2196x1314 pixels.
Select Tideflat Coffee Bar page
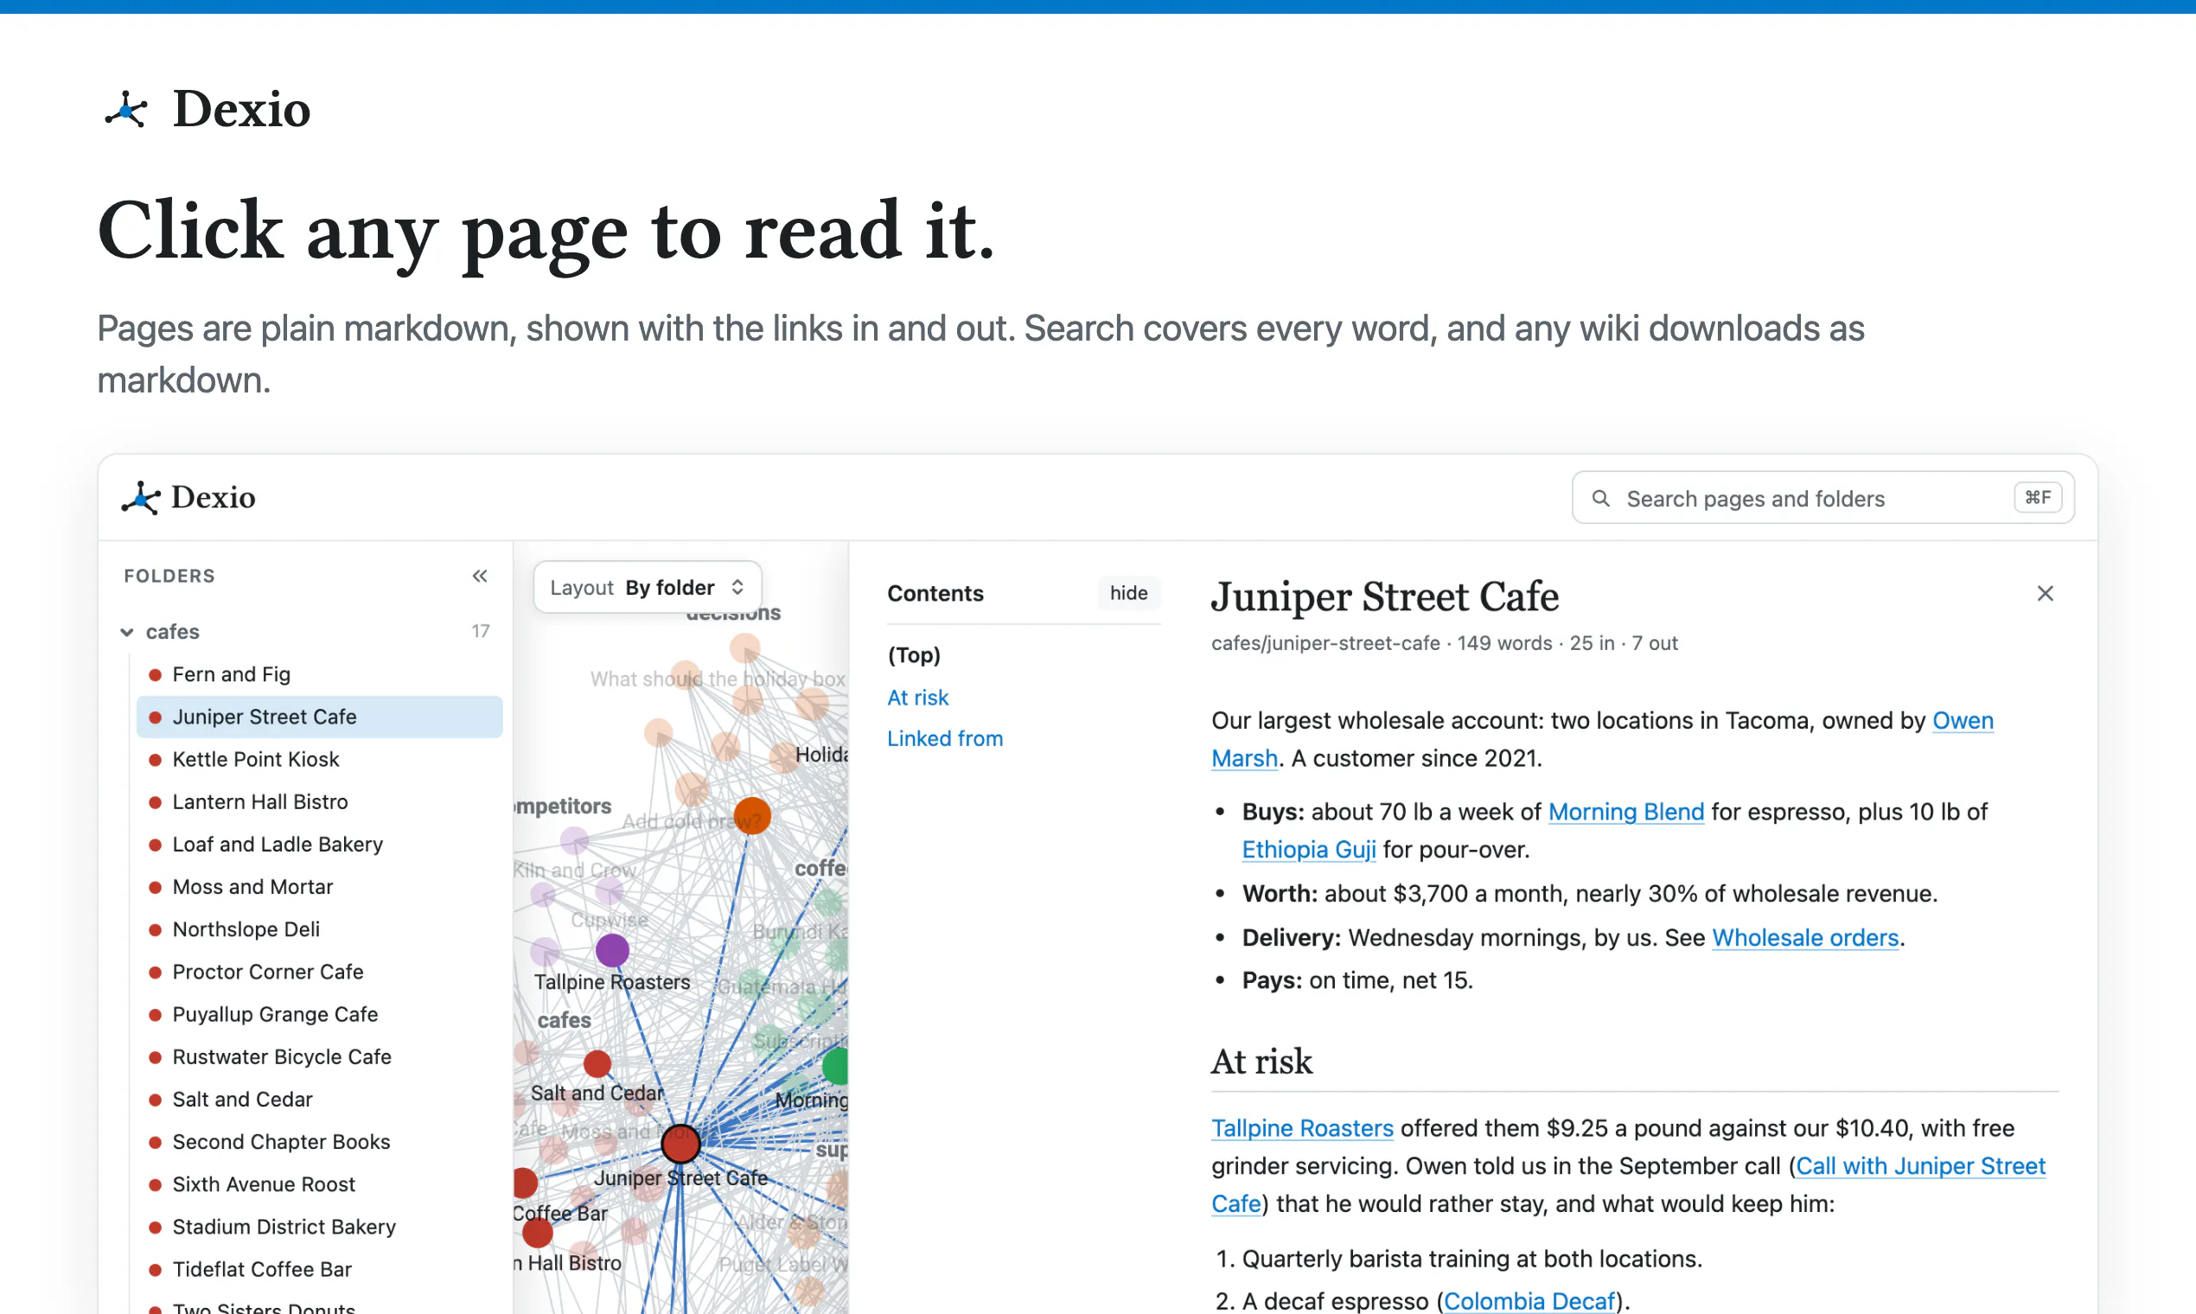click(319, 1270)
